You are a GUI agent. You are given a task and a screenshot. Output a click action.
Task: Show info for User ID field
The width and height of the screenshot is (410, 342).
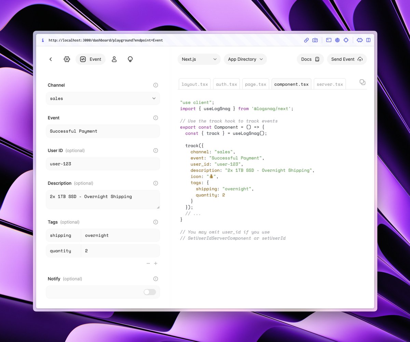(x=156, y=150)
